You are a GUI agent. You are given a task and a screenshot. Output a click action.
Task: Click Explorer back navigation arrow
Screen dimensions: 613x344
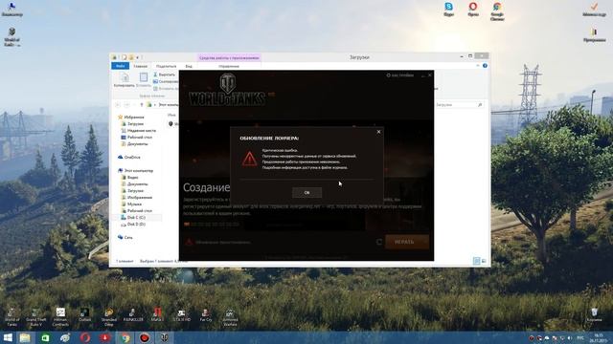(x=117, y=105)
